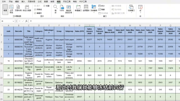This screenshot has width=180, height=101.
Task: Toggle the 网格线 gridlines checkbox
Action: click(x=35, y=10)
